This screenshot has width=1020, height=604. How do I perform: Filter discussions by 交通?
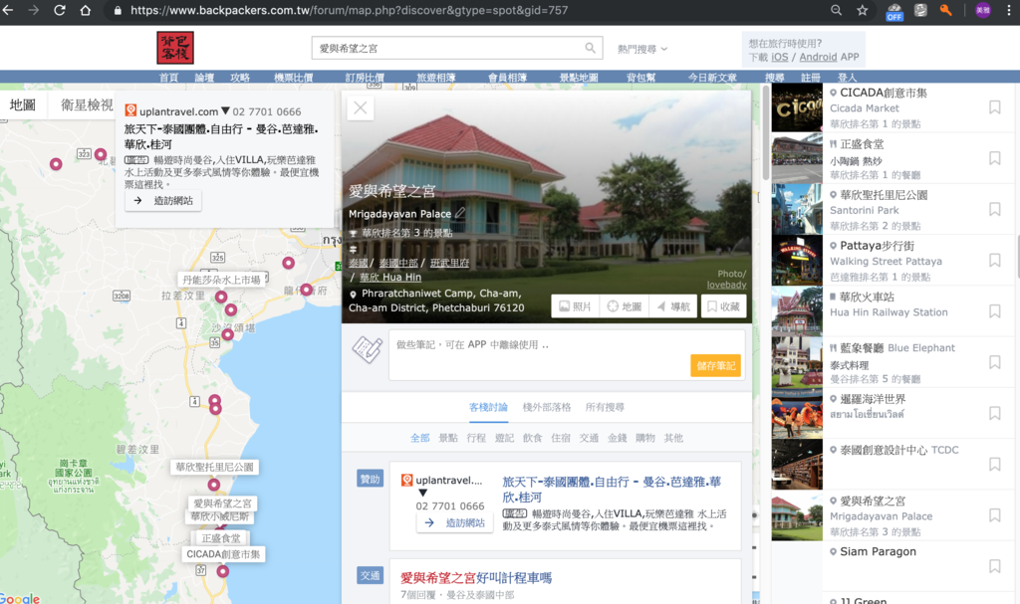coord(589,438)
